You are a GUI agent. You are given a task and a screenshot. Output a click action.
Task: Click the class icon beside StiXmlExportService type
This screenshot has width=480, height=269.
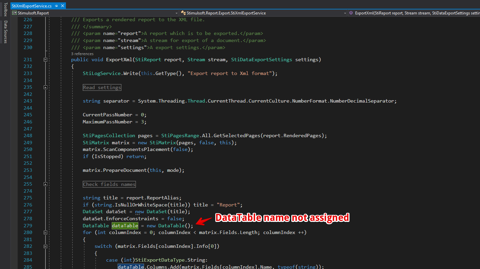(183, 13)
